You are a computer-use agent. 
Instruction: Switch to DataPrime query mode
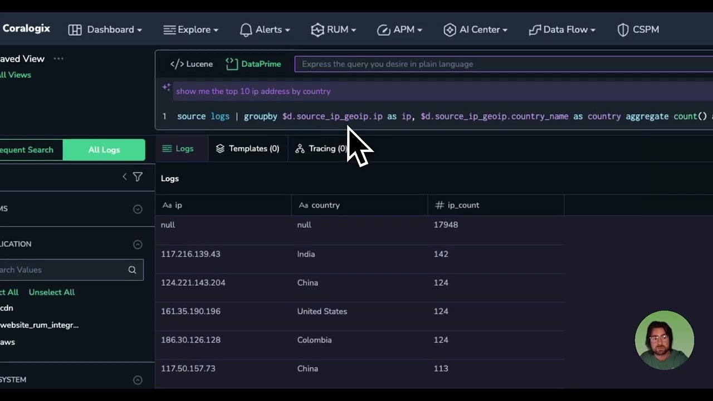click(x=253, y=64)
